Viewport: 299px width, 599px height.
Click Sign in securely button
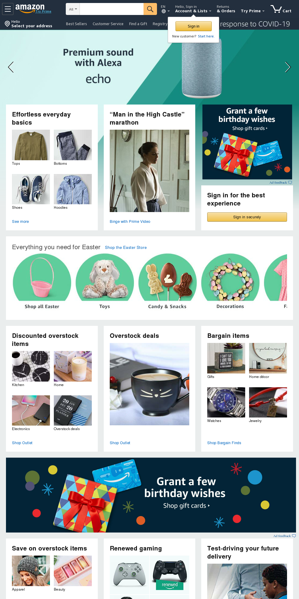click(247, 217)
